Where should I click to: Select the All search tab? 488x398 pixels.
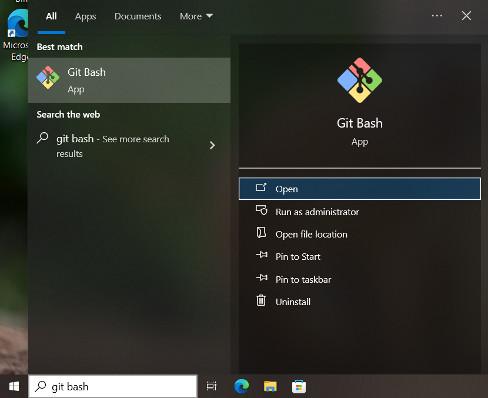(51, 16)
